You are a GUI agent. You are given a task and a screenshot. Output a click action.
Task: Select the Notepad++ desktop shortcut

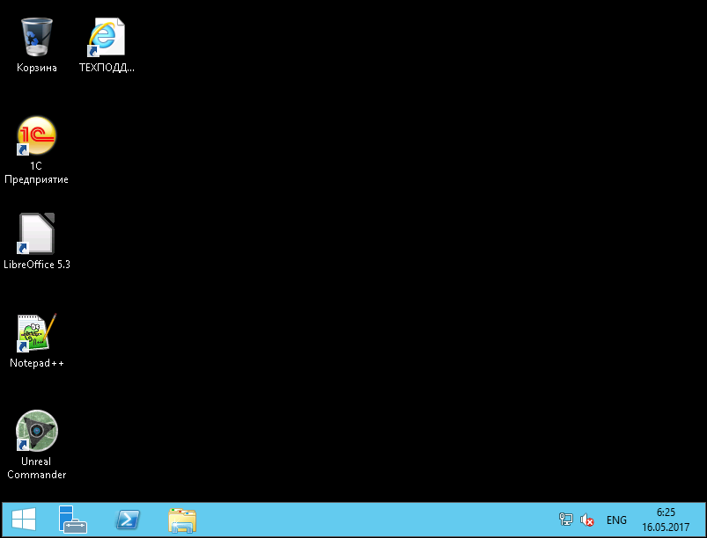tap(36, 341)
